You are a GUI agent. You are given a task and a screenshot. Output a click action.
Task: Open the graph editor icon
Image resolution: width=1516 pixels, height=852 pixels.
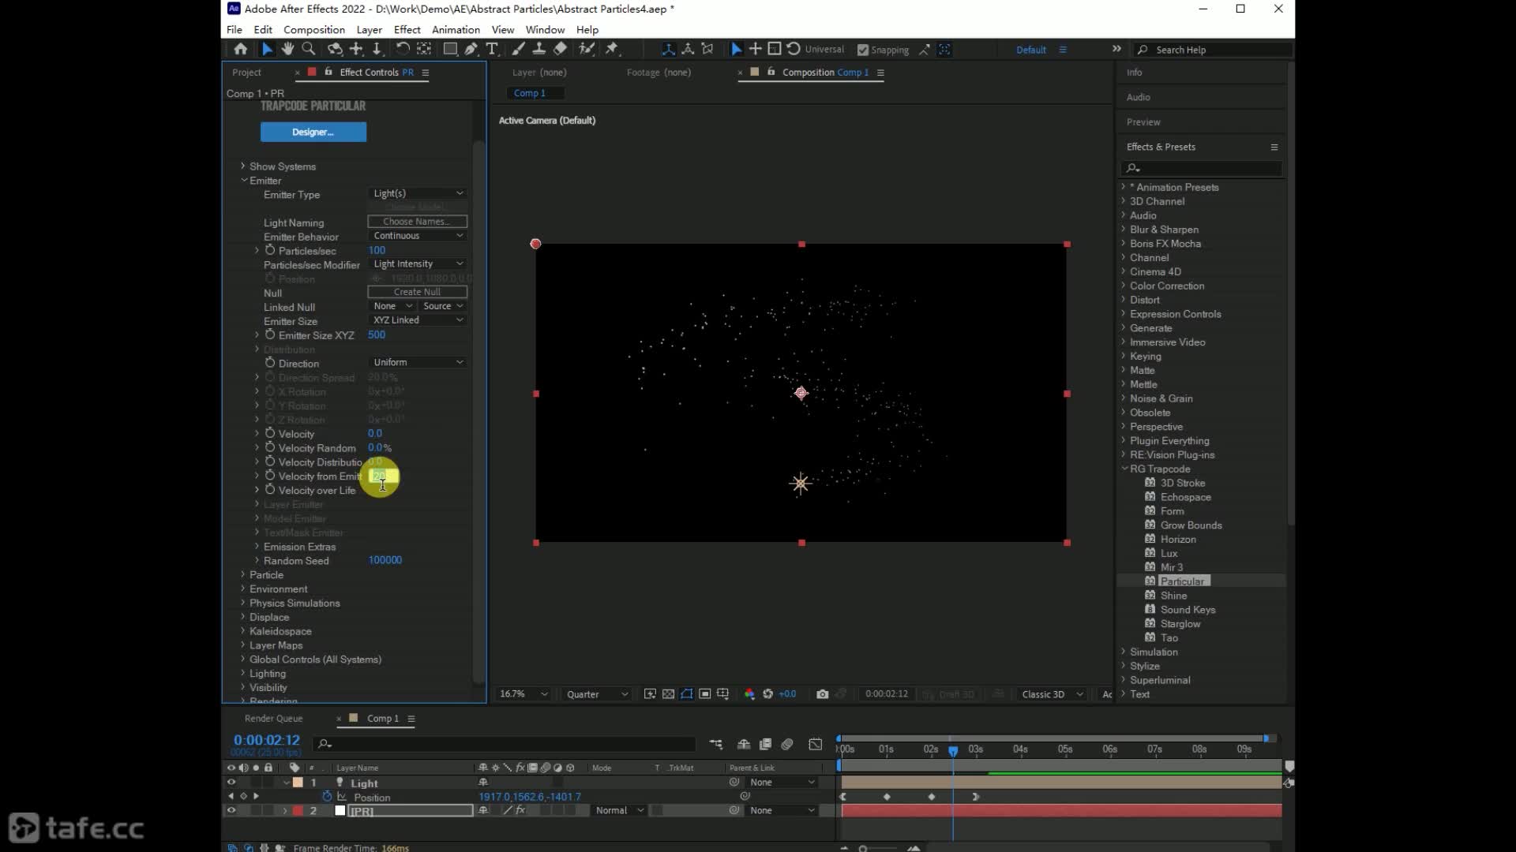click(815, 744)
